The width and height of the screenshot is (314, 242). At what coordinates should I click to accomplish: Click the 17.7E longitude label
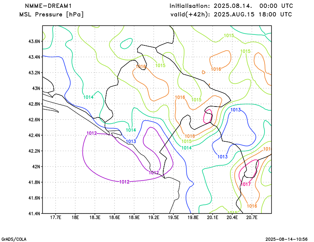coord(55,217)
